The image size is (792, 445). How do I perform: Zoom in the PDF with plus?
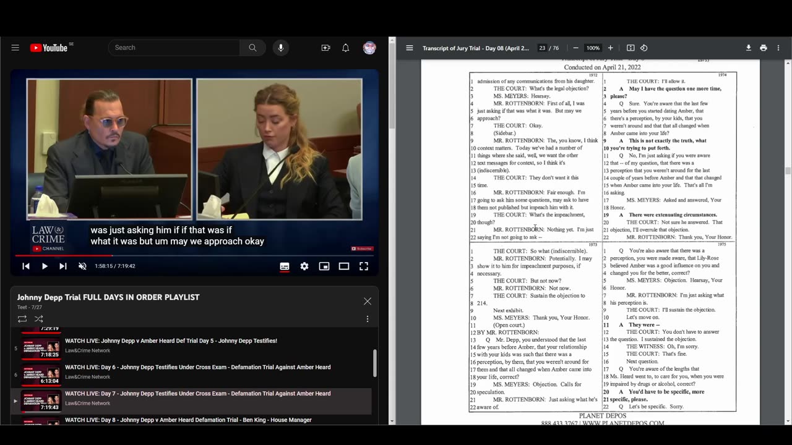click(x=610, y=48)
